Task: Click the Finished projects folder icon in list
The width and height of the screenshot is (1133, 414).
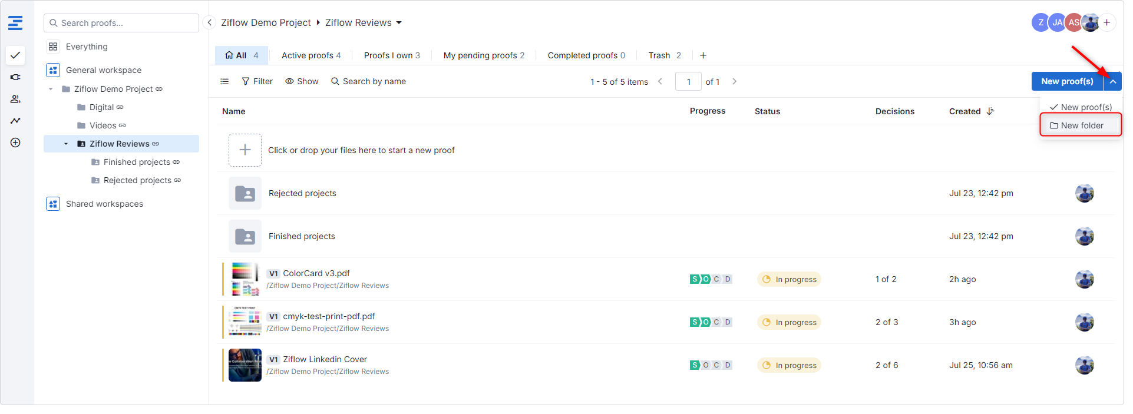Action: coord(245,236)
